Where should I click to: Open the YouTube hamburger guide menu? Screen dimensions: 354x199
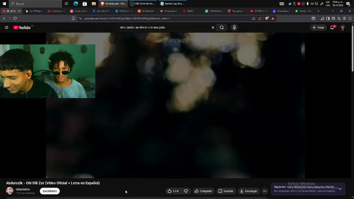(7, 27)
